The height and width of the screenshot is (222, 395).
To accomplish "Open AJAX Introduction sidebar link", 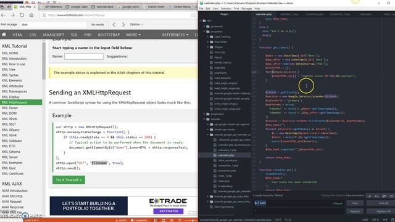I will coord(15,191).
